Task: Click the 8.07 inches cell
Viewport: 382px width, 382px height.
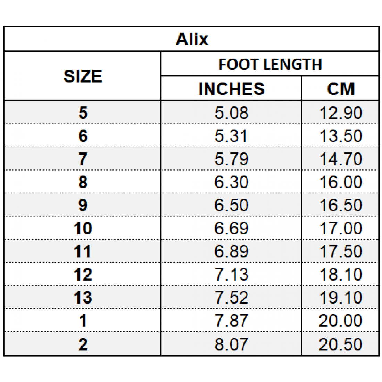Action: pyautogui.click(x=231, y=344)
